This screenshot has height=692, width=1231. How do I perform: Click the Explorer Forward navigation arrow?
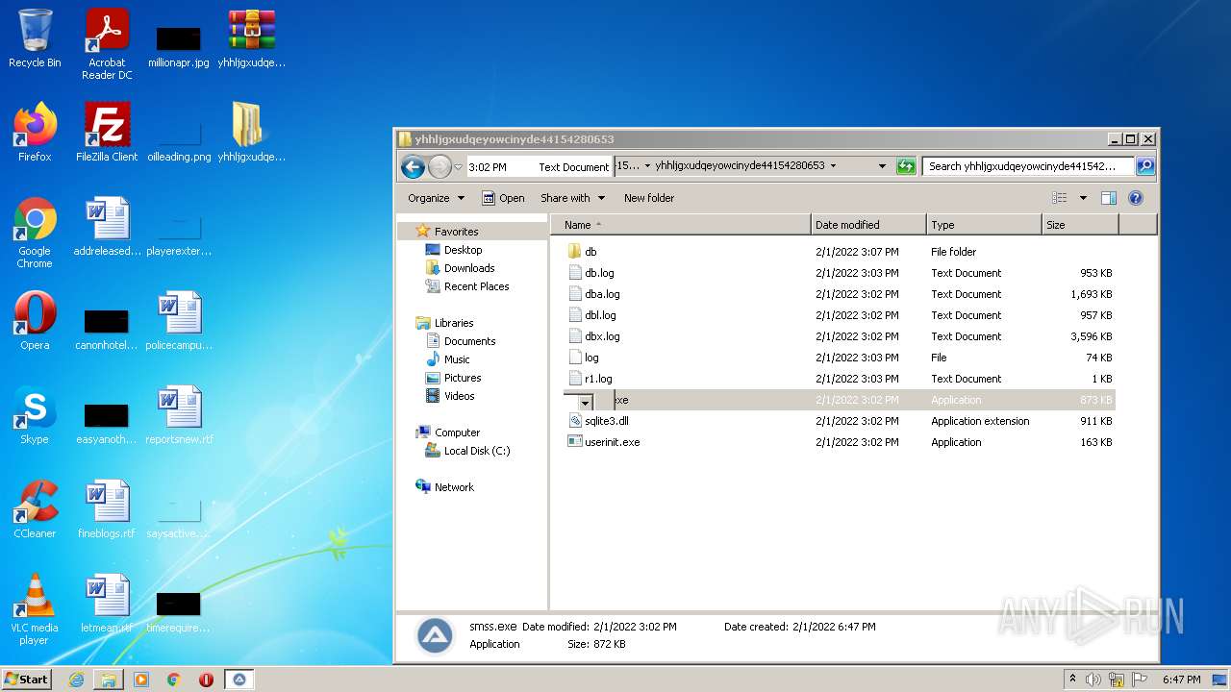coord(440,166)
